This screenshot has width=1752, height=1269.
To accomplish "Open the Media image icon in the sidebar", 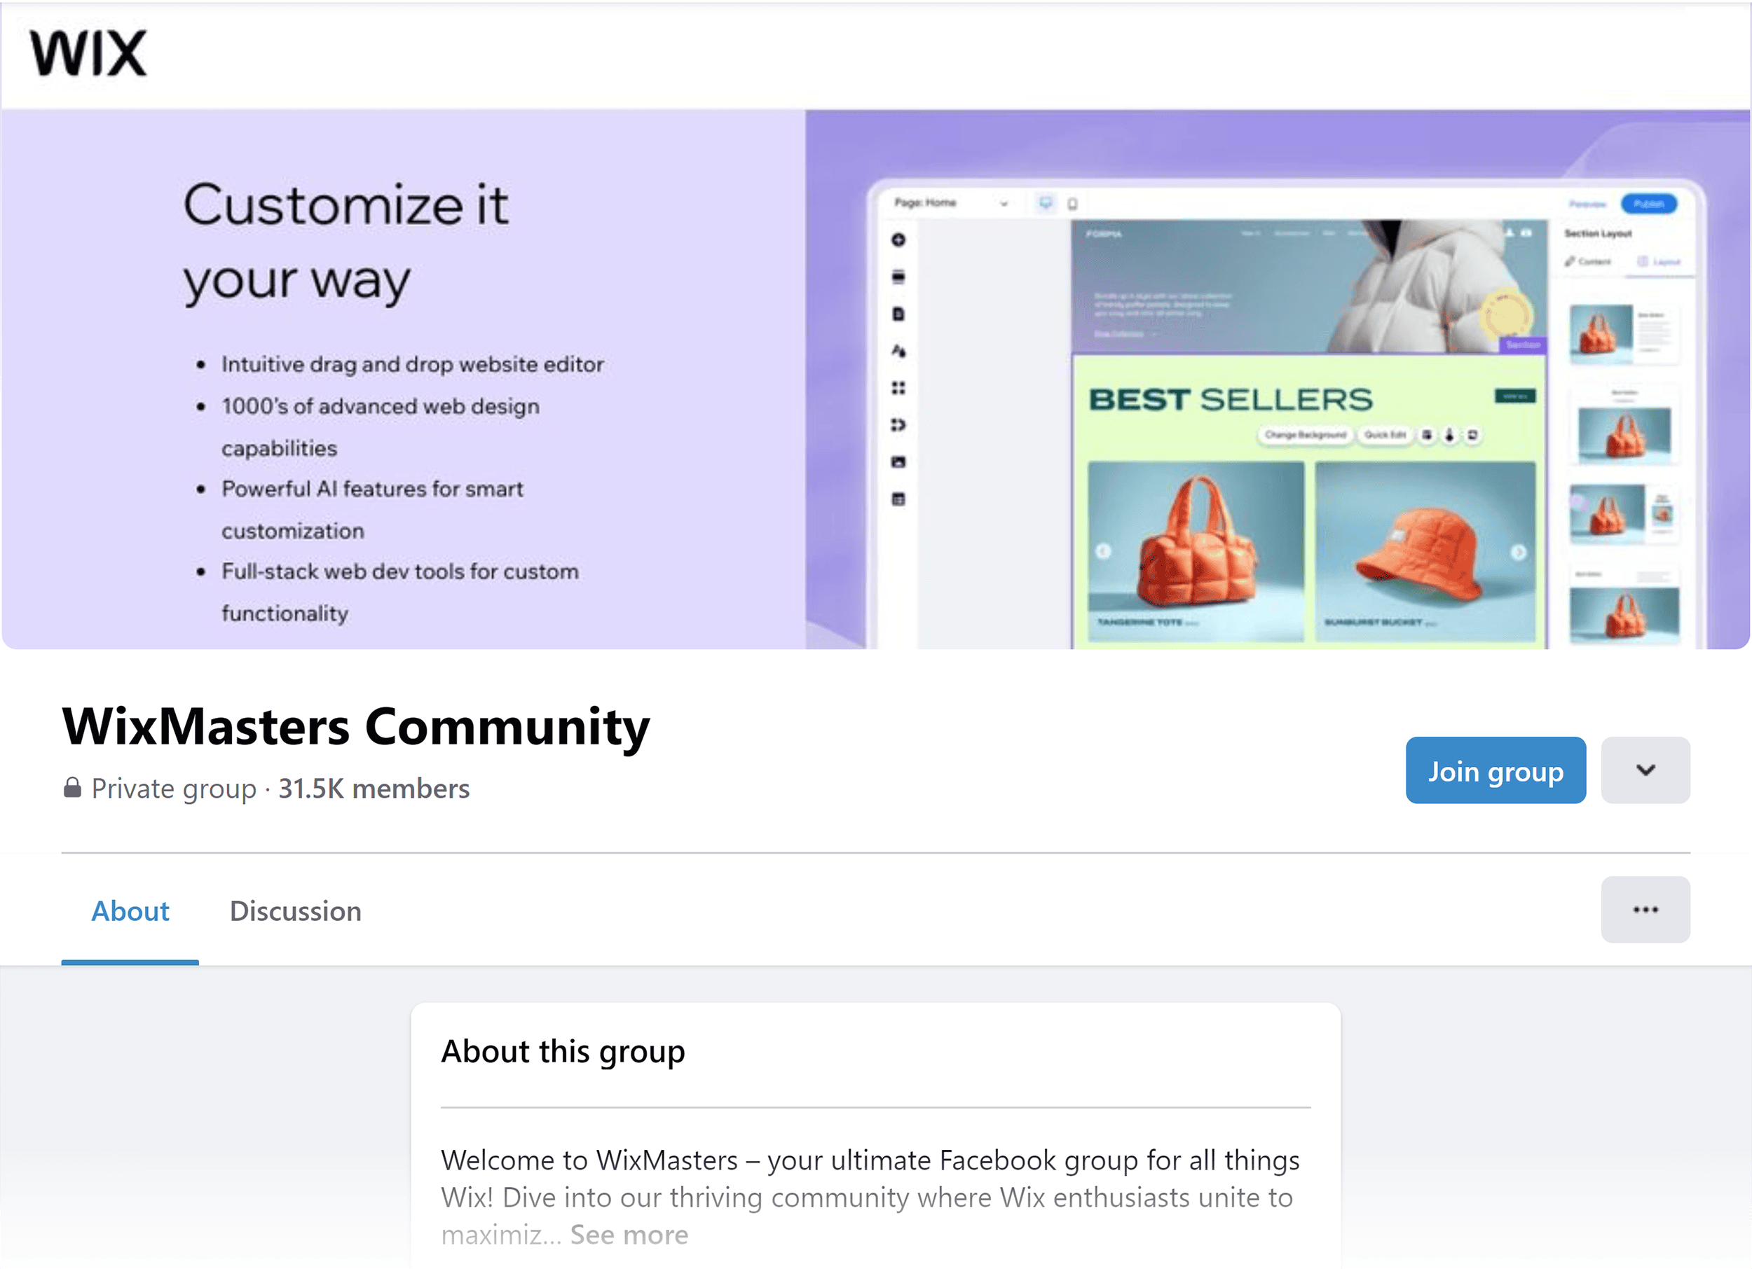I will 898,463.
